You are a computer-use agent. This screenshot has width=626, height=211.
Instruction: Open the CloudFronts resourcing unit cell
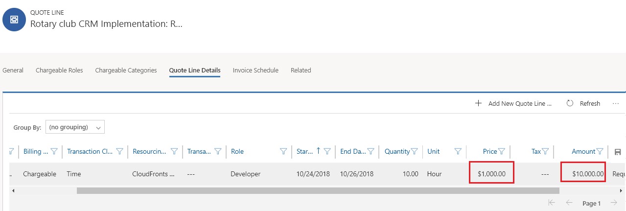[153, 174]
